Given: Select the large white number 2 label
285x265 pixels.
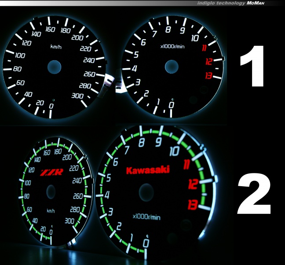Looking at the screenshot, I should pos(254,194).
